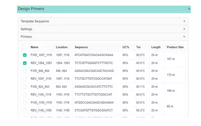The height and width of the screenshot is (126, 201).
Task: Click sequence AGGACGACGGCAACTACAAG
Action: pos(94,71)
